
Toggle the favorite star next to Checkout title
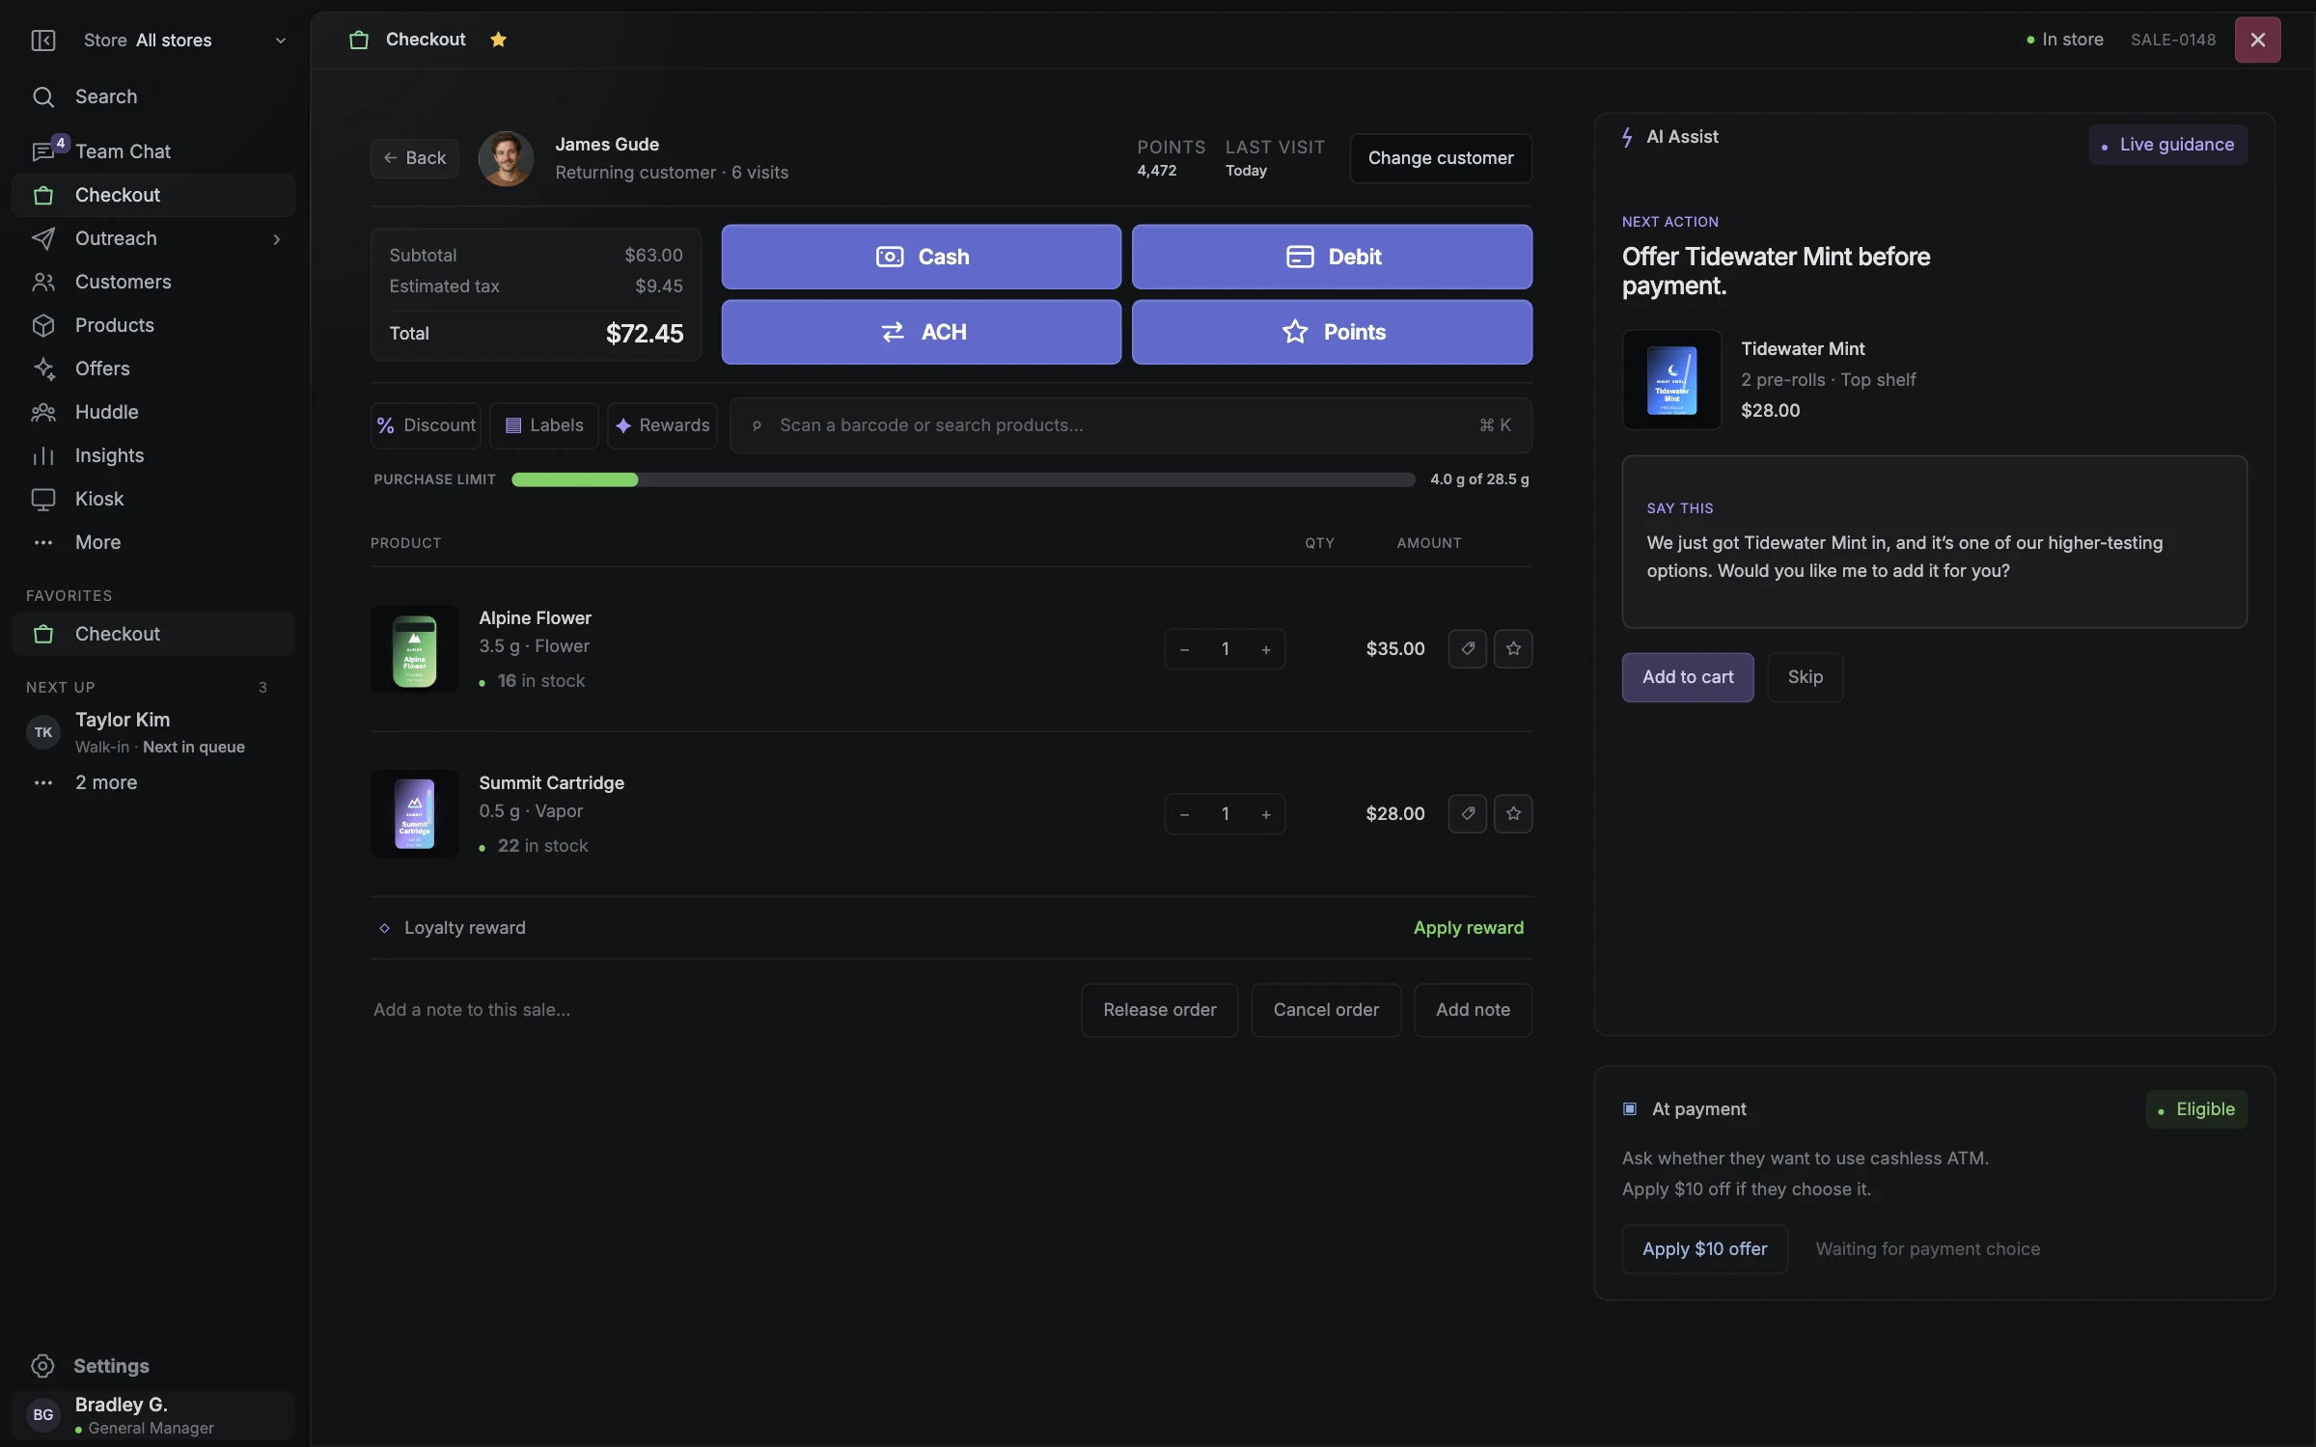[x=498, y=40]
